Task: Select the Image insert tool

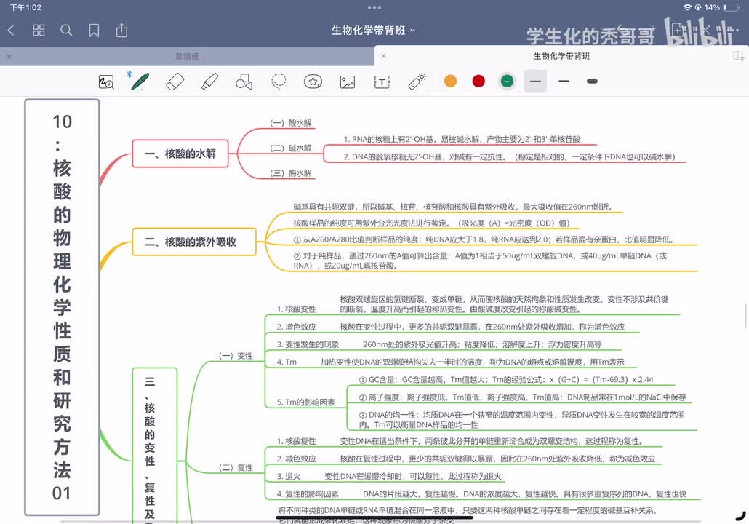Action: point(348,82)
